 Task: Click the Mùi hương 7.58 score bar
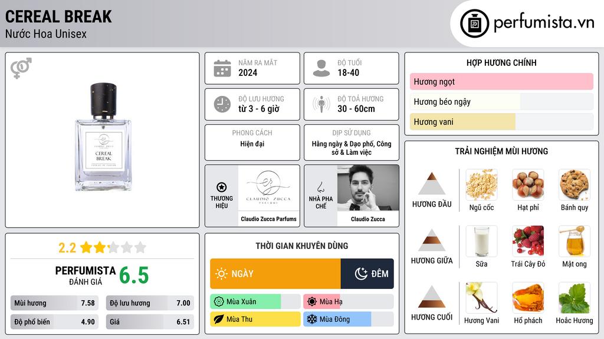pos(55,303)
